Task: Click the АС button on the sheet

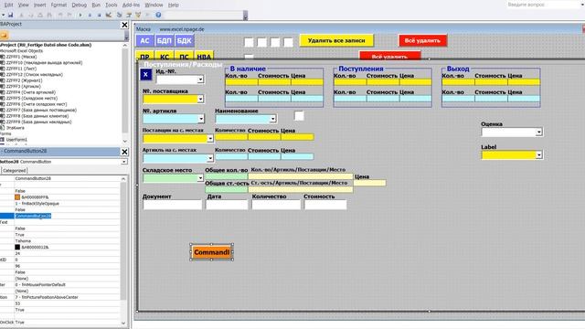Action: 144,40
